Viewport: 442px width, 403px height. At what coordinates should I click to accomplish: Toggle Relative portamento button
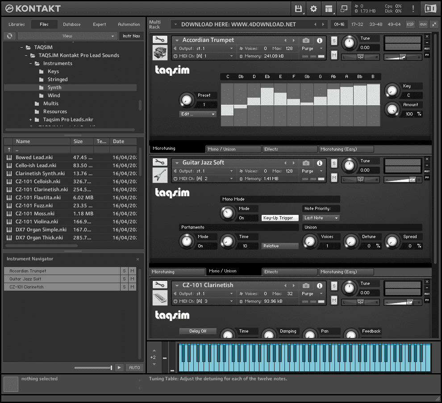pyautogui.click(x=280, y=246)
